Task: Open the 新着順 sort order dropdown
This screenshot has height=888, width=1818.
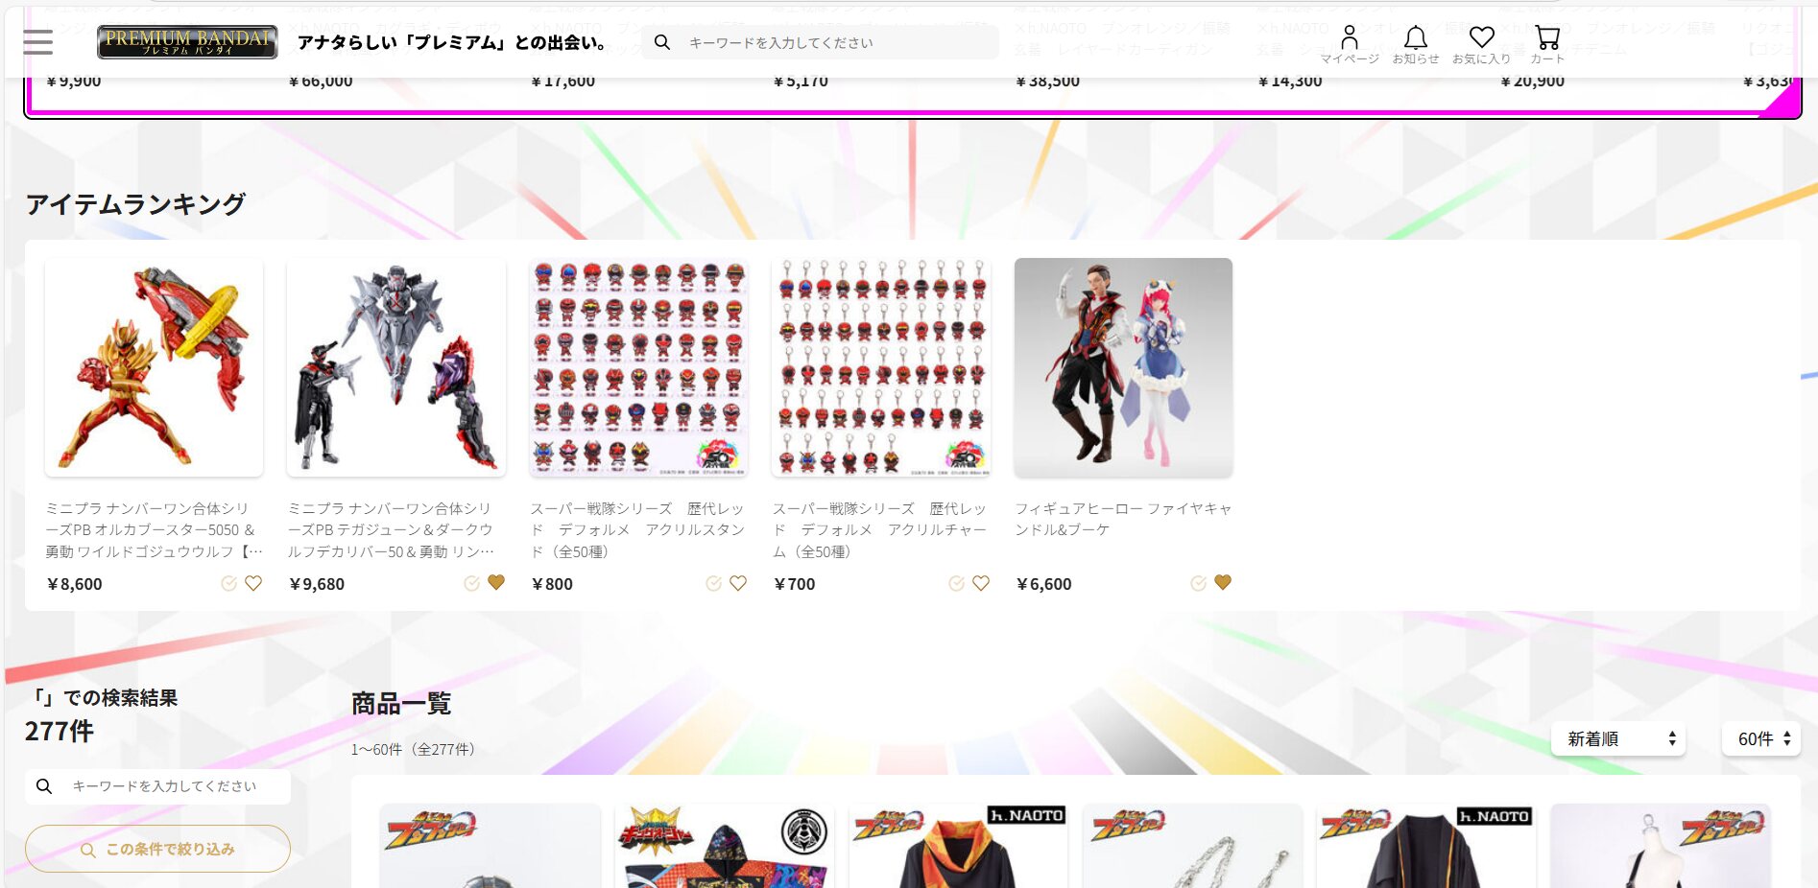Action: (1618, 738)
